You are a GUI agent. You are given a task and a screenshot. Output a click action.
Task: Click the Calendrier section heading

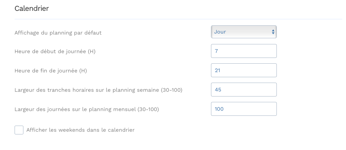[32, 9]
